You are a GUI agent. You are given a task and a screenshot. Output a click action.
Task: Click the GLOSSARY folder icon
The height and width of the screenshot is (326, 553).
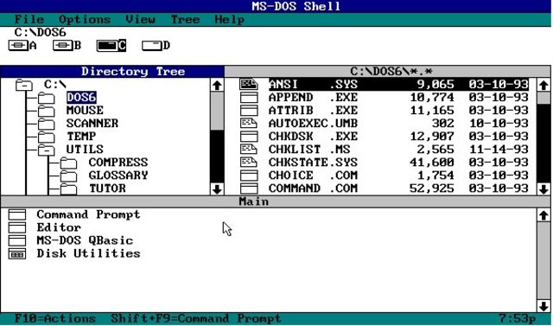point(69,176)
